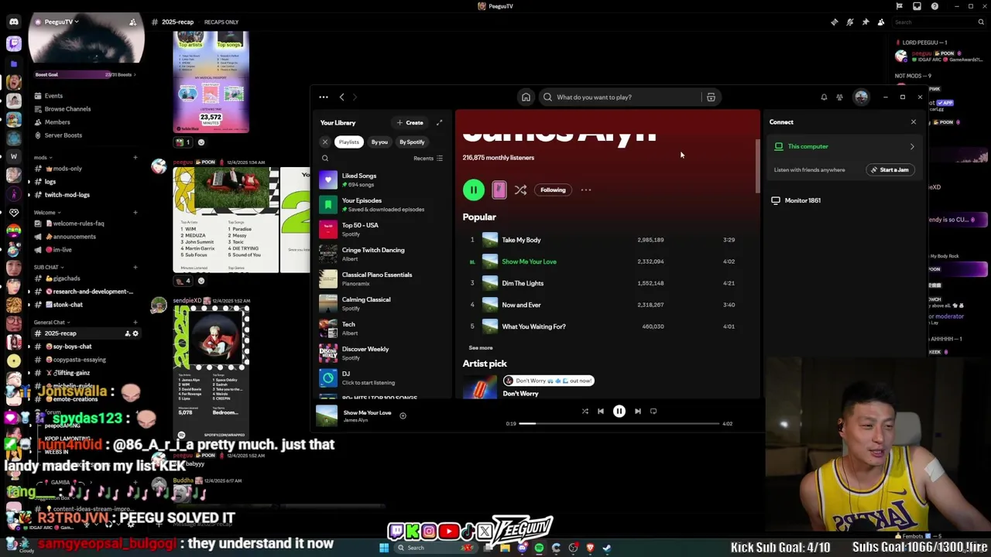
Task: Add channel to Welcome category
Action: coord(135,212)
